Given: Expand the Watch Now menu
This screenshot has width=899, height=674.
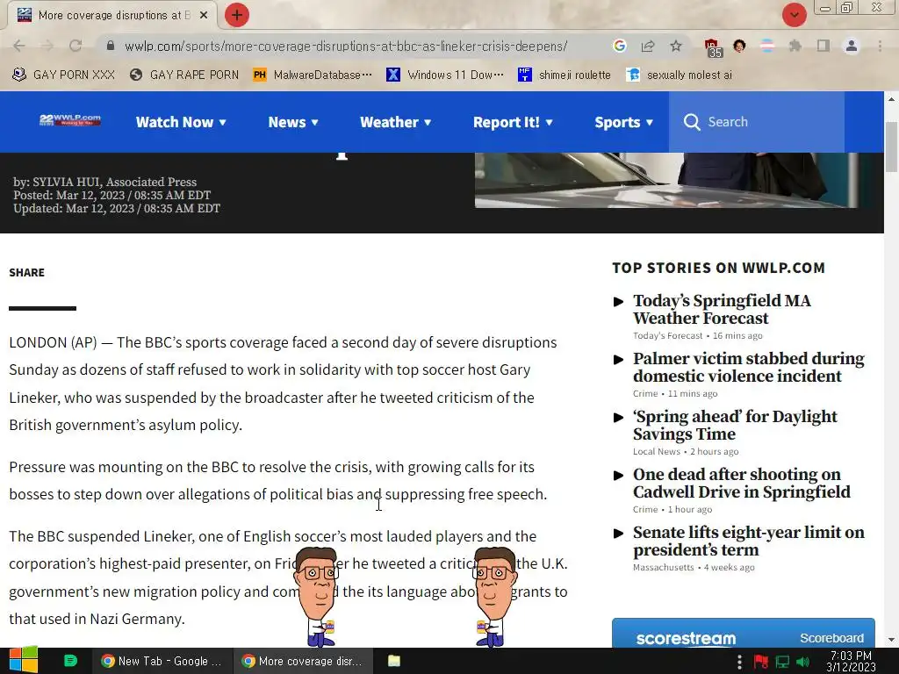Looking at the screenshot, I should (181, 122).
